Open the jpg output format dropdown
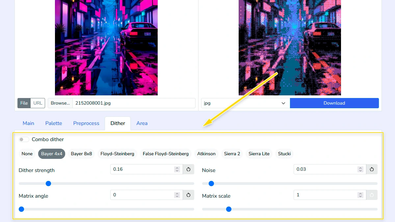The height and width of the screenshot is (222, 395). pyautogui.click(x=245, y=103)
